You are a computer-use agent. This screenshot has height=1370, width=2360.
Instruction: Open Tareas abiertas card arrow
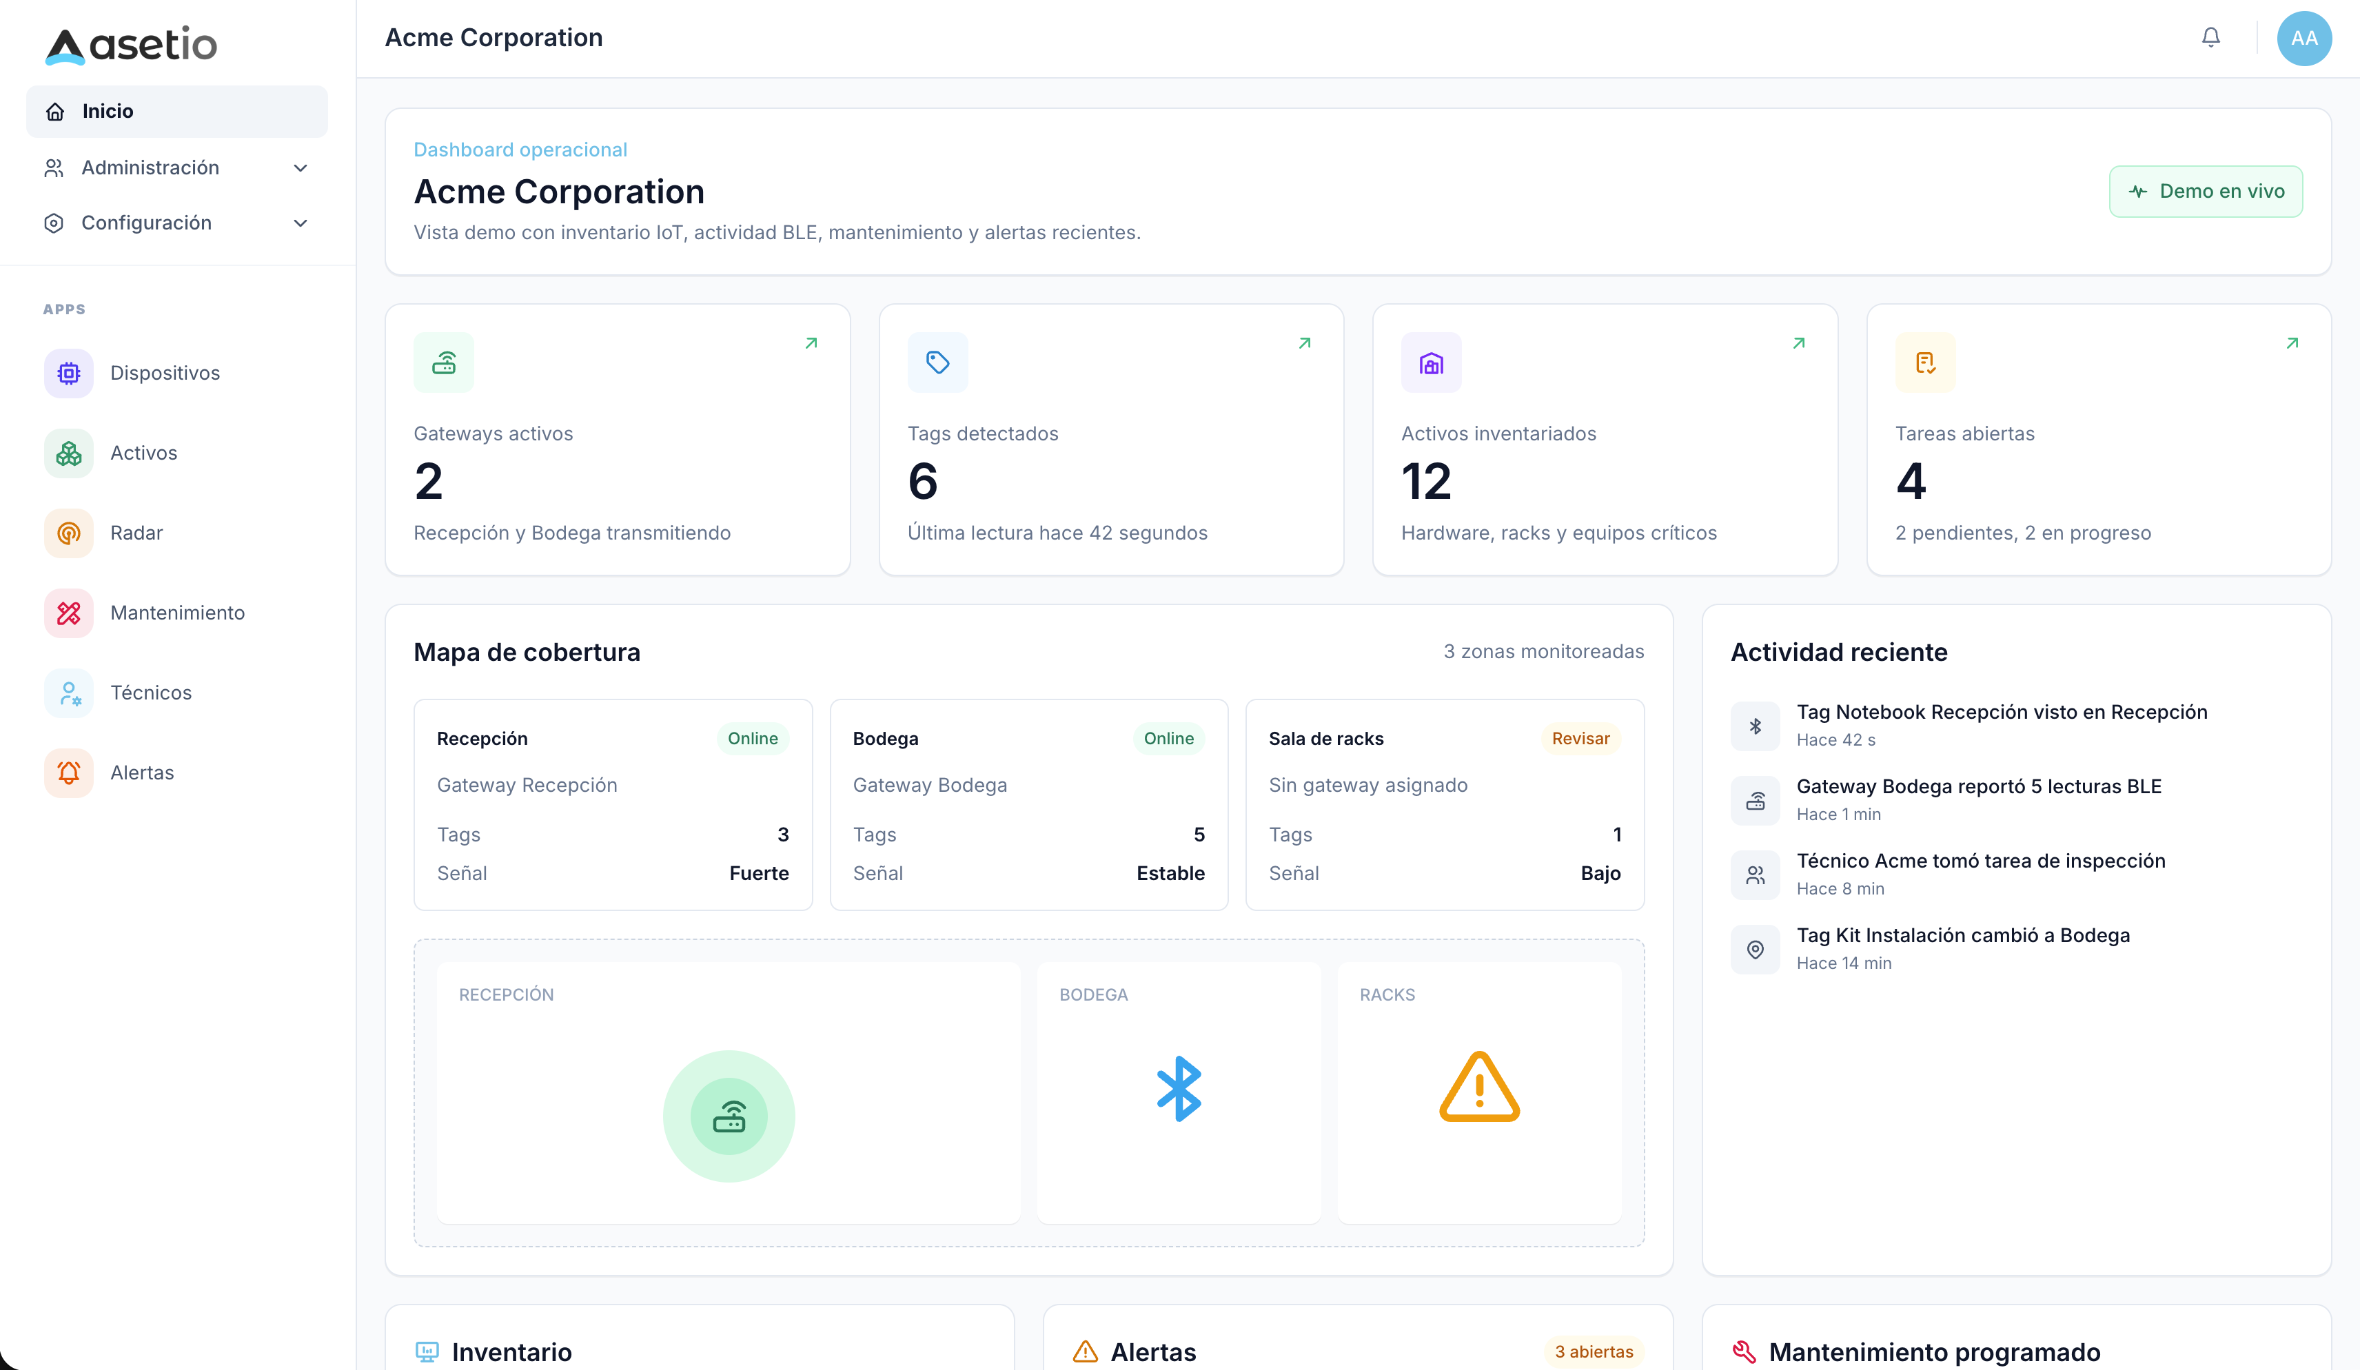[2292, 344]
